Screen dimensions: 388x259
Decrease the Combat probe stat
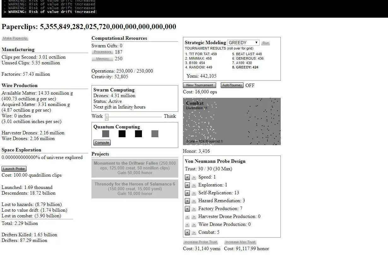pos(187,233)
